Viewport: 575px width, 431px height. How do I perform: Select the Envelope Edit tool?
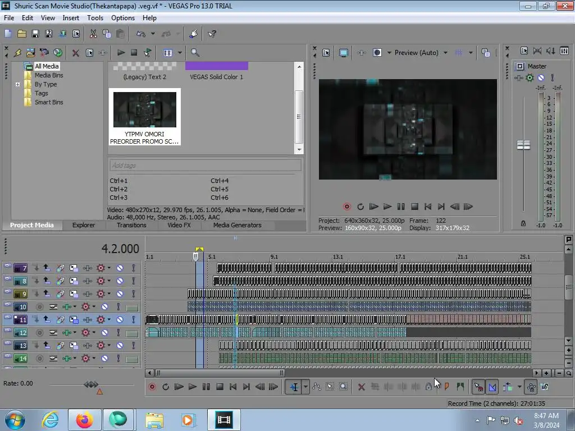(317, 387)
